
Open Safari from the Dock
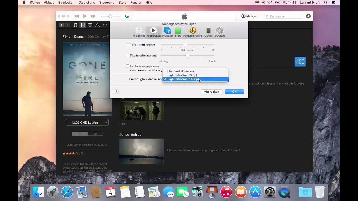point(67,192)
